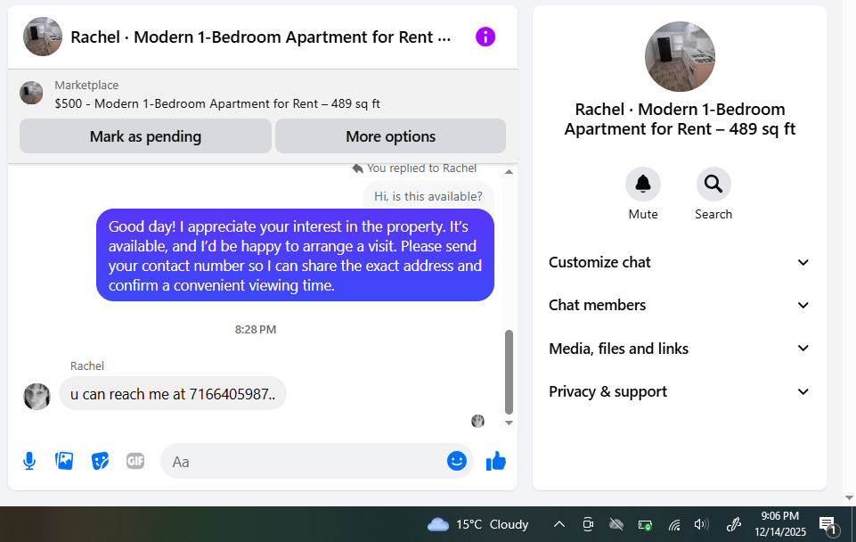
Task: Click the purple conversation info icon
Action: tap(485, 37)
